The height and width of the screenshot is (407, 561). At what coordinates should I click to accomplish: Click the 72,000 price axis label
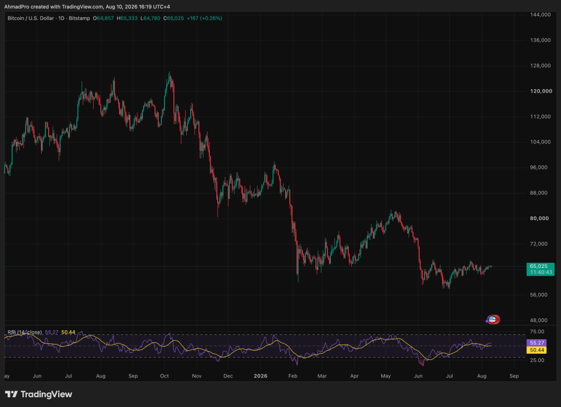tap(539, 244)
